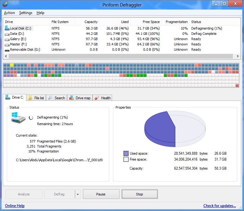The image size is (244, 211).
Task: Click the File list tab folder icon
Action: 30,98
